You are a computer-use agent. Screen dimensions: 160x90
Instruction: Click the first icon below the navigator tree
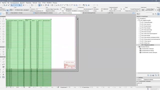click(x=148, y=75)
